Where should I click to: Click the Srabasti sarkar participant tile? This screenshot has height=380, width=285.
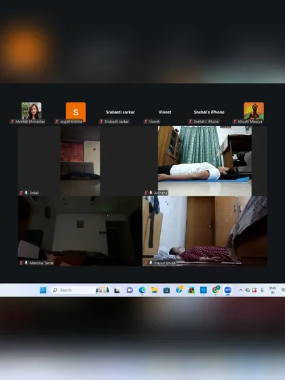(x=120, y=113)
